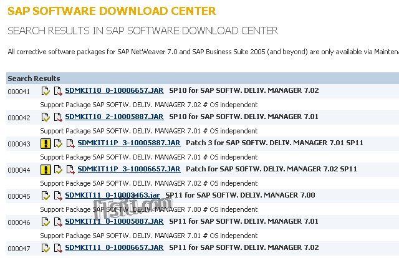Click green-check document icon in row 000042
399x258 pixels.
[46, 117]
